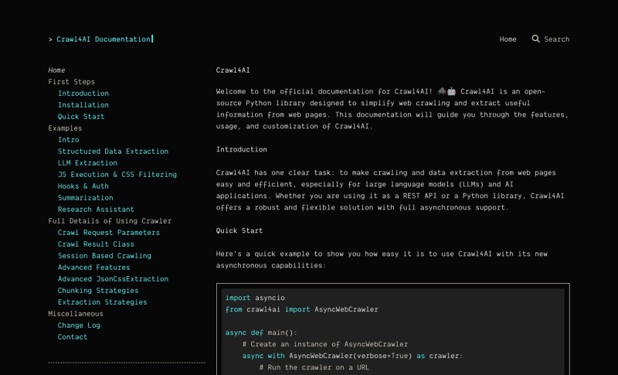
Task: Click Full Details of Using Crawler label
Action: coord(110,221)
